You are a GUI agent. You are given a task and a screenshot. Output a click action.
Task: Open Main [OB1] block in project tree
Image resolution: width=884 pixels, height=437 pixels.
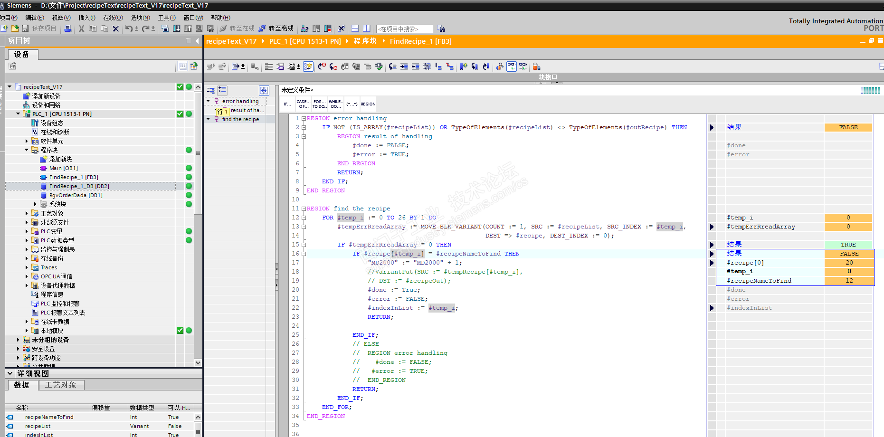[63, 168]
